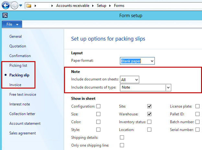This screenshot has height=150, width=202.
Task: Enable the Serial number checkbox
Action: coord(197,130)
